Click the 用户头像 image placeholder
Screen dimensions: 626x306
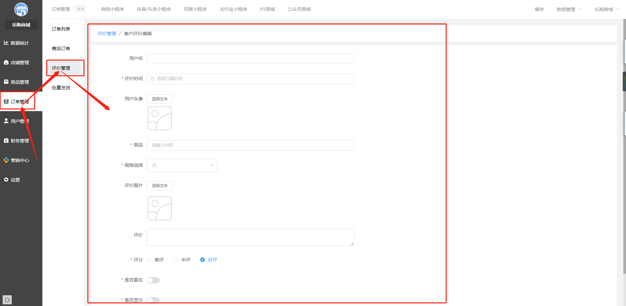(160, 118)
